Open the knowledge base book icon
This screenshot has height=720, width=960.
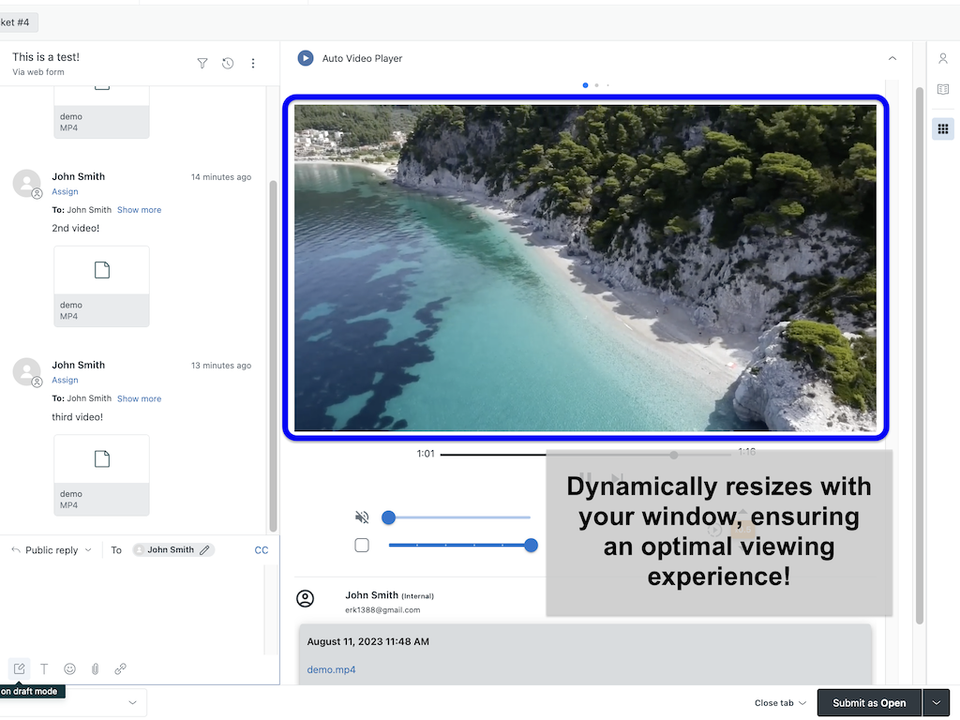point(943,89)
